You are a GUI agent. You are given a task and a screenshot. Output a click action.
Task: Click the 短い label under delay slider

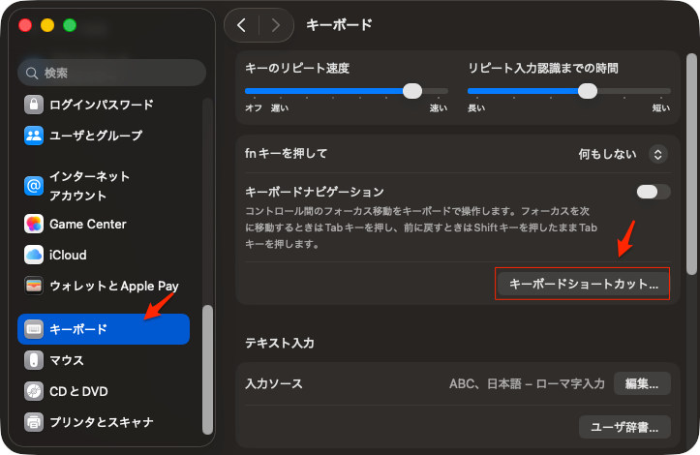pyautogui.click(x=661, y=108)
